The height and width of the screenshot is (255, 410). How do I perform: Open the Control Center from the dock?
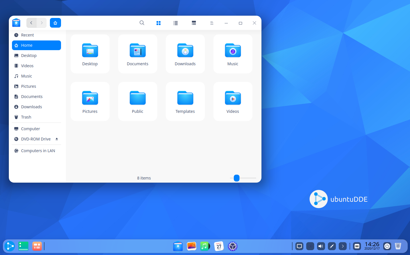(232, 246)
